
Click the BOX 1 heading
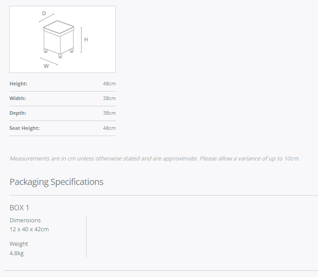point(20,208)
